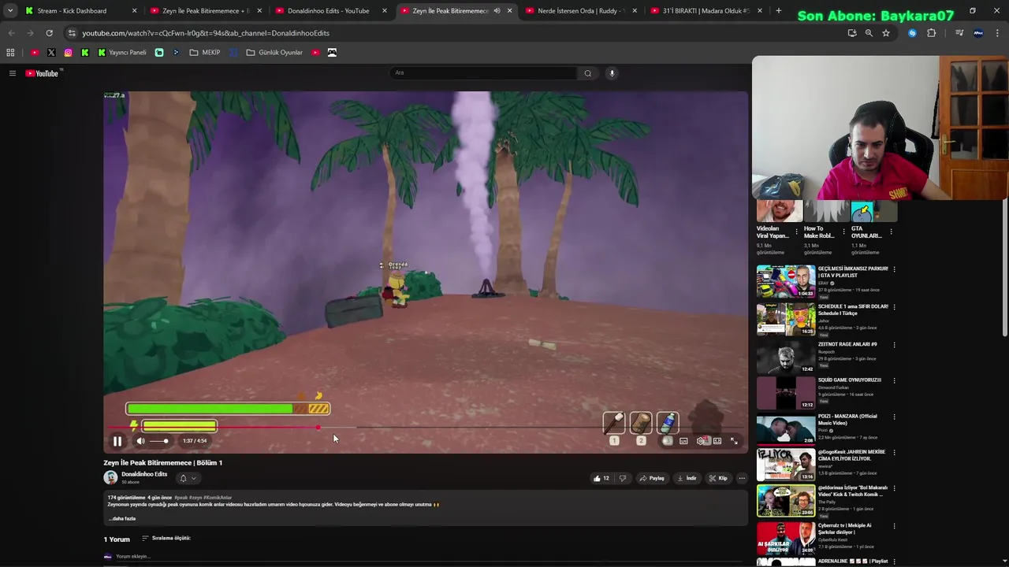Open Yayıncı Paneli bookmark
The width and height of the screenshot is (1009, 567).
click(122, 53)
